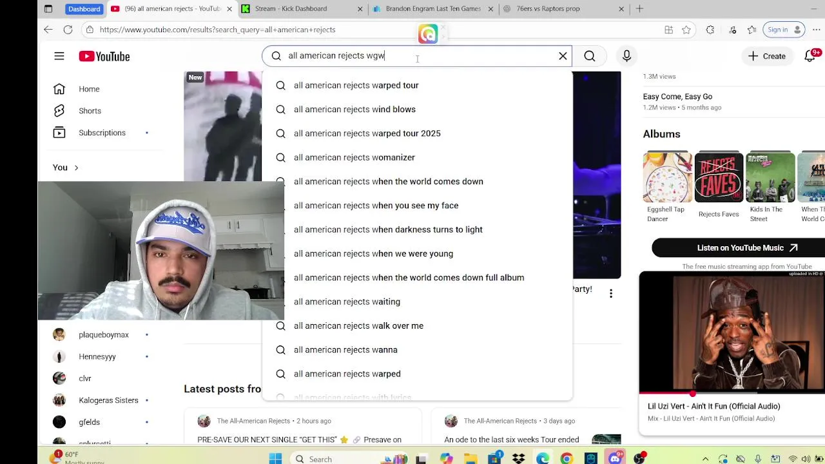Open weather widget showing 60°F
This screenshot has height=464, width=825.
(77, 458)
